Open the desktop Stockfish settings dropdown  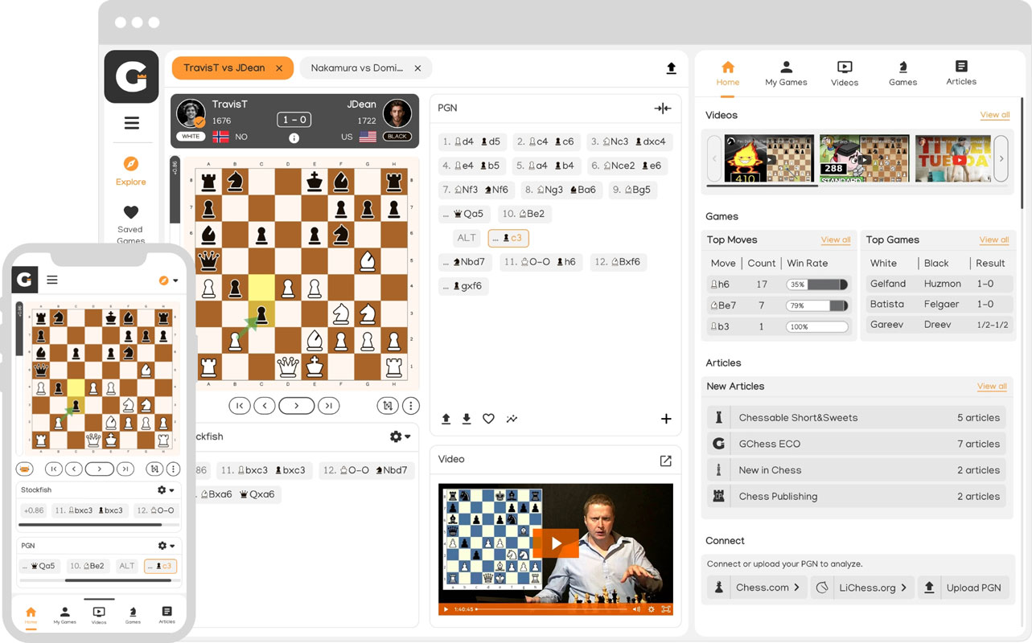(400, 436)
